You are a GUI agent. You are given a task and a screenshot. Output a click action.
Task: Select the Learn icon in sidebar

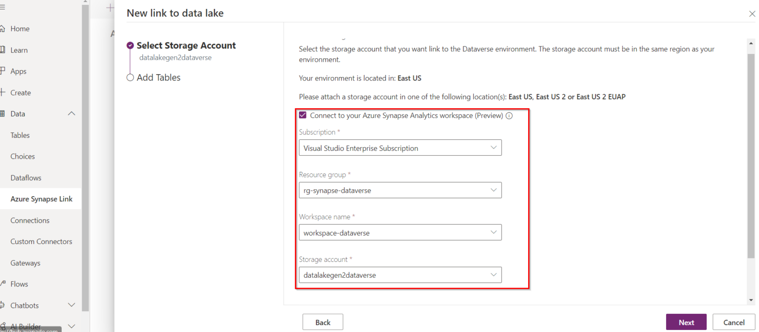18,49
